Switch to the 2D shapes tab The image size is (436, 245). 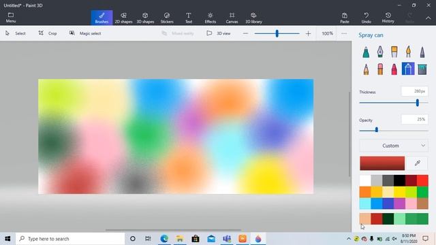(x=123, y=18)
